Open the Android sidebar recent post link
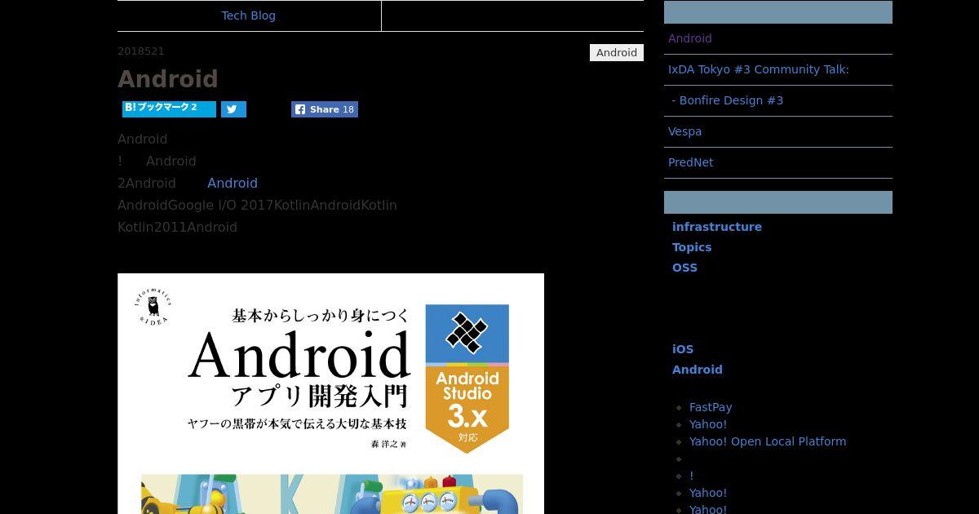 coord(690,38)
